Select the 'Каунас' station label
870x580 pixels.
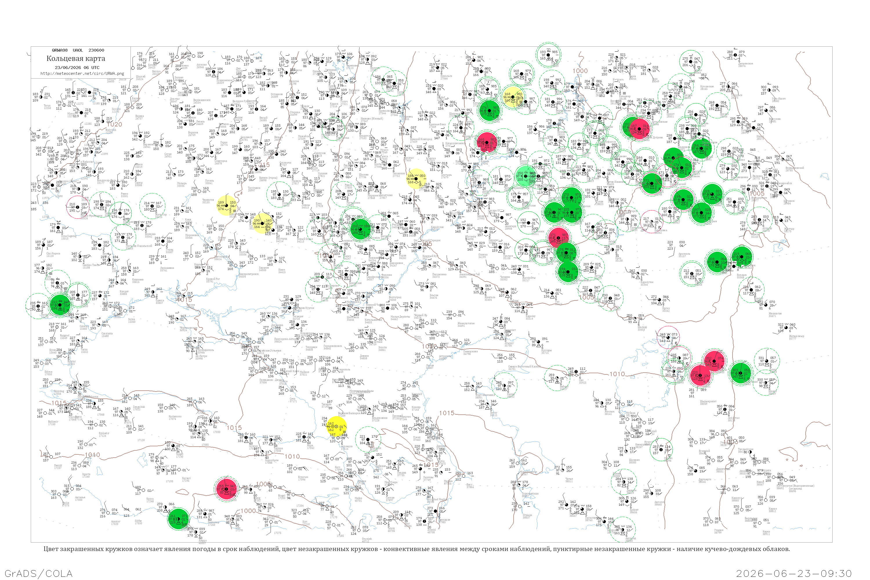(x=136, y=98)
